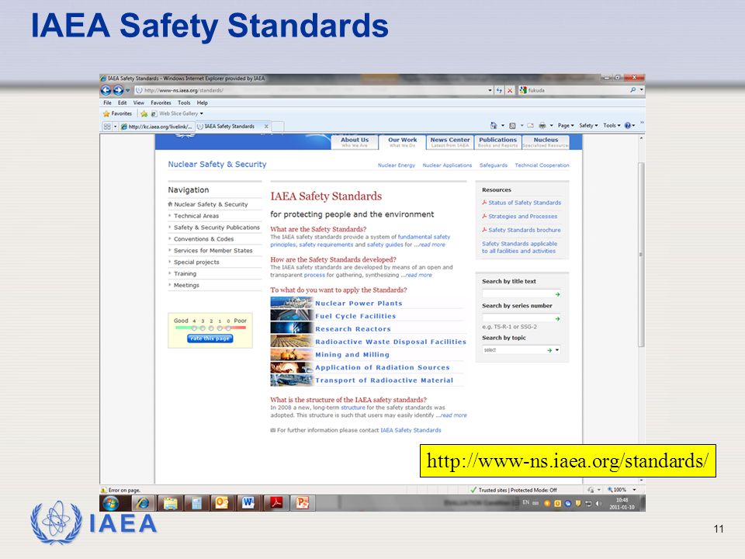Viewport: 745px width, 559px height.
Task: Select rating 4 radio button near Good
Action: pyautogui.click(x=194, y=328)
